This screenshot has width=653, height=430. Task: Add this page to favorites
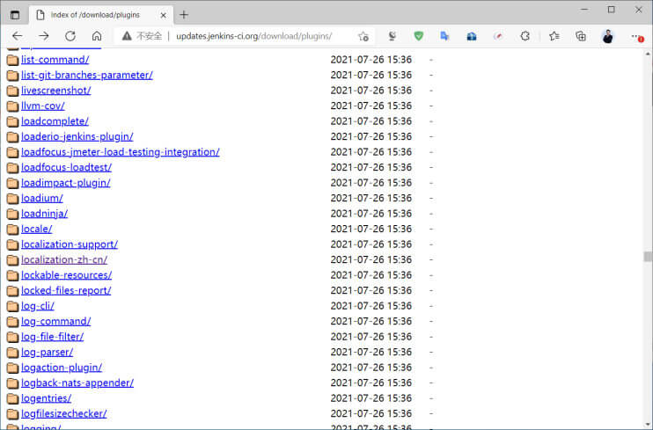363,36
